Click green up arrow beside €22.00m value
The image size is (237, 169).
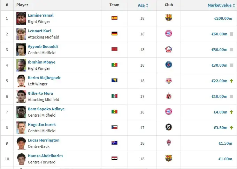point(231,81)
